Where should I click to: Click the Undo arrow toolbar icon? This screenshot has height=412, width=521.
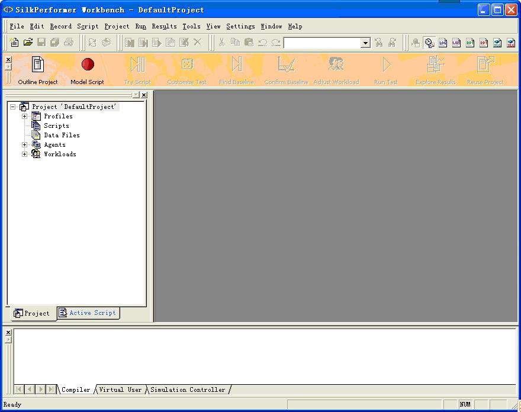(262, 43)
